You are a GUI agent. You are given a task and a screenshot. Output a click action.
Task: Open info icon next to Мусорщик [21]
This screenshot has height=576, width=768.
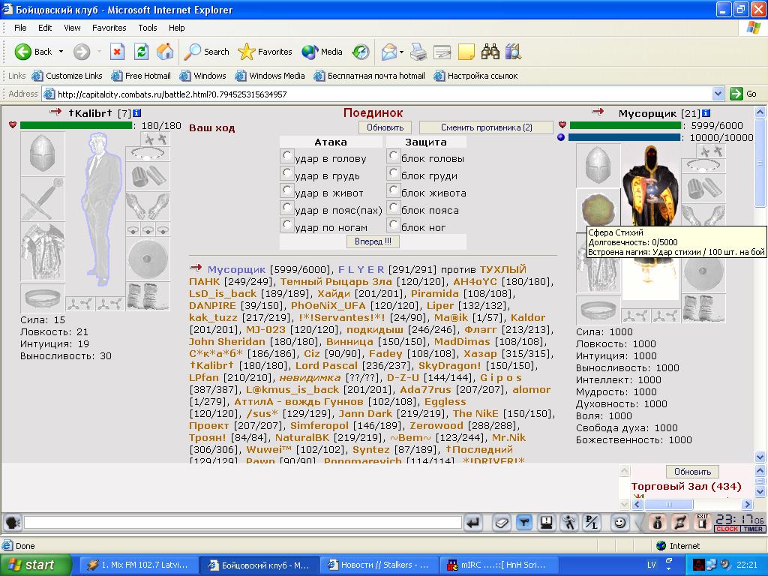tap(706, 113)
